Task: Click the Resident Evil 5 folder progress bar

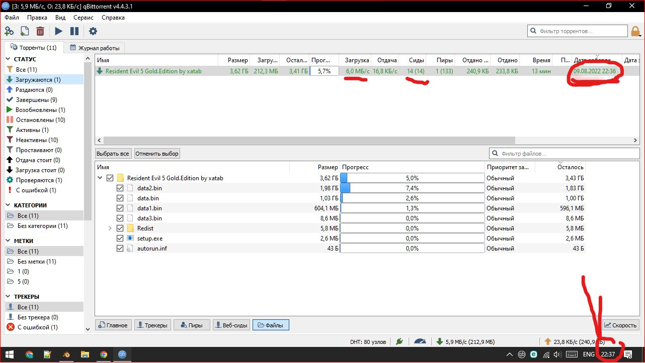Action: 412,178
